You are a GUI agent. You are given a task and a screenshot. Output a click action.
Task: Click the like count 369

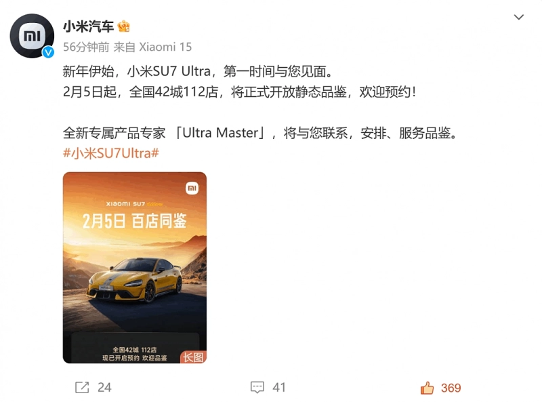pyautogui.click(x=451, y=388)
